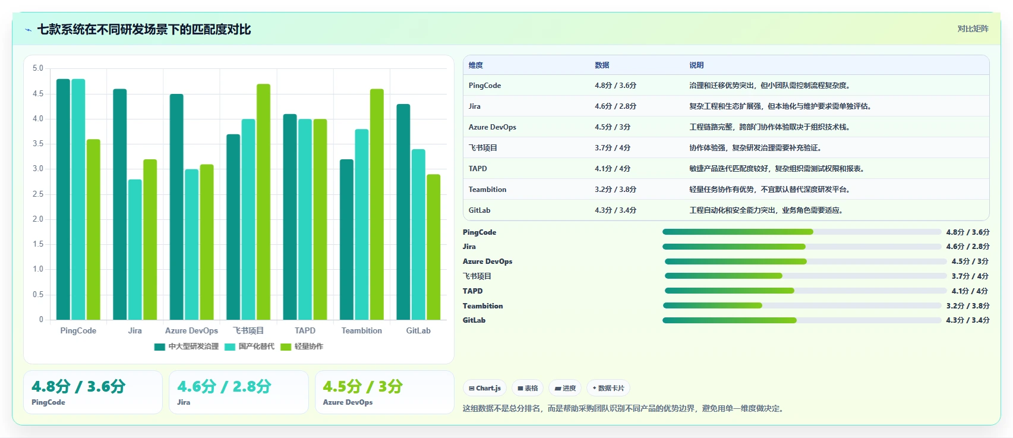Click PingCode's dark teal 中大型研发治理 chart bar
The width and height of the screenshot is (1013, 438).
click(x=63, y=200)
